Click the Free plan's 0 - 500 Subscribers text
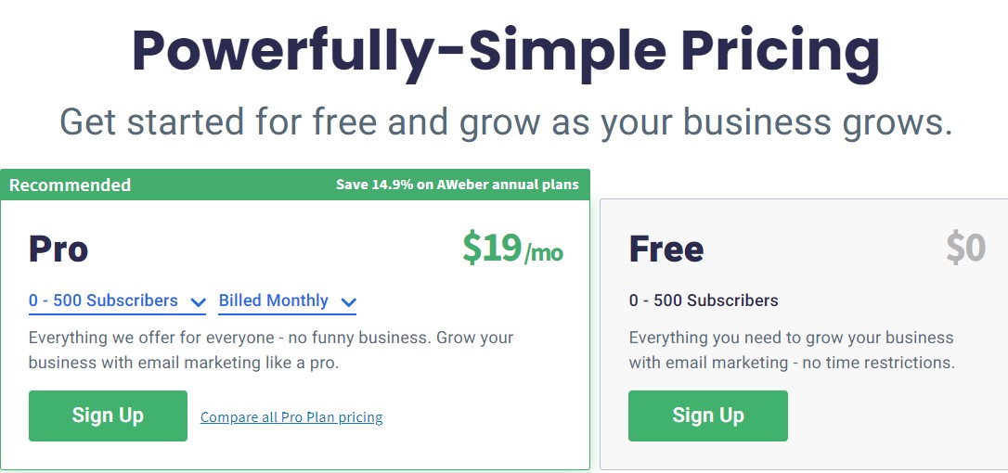Viewport: 1008px width, 473px height. click(704, 300)
